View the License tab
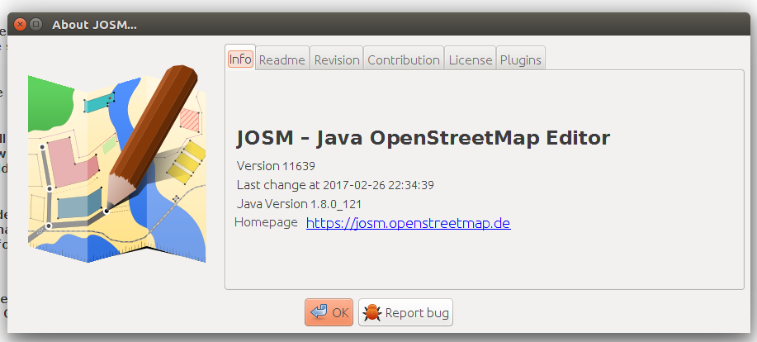Screen dimensions: 757x342 tap(471, 60)
